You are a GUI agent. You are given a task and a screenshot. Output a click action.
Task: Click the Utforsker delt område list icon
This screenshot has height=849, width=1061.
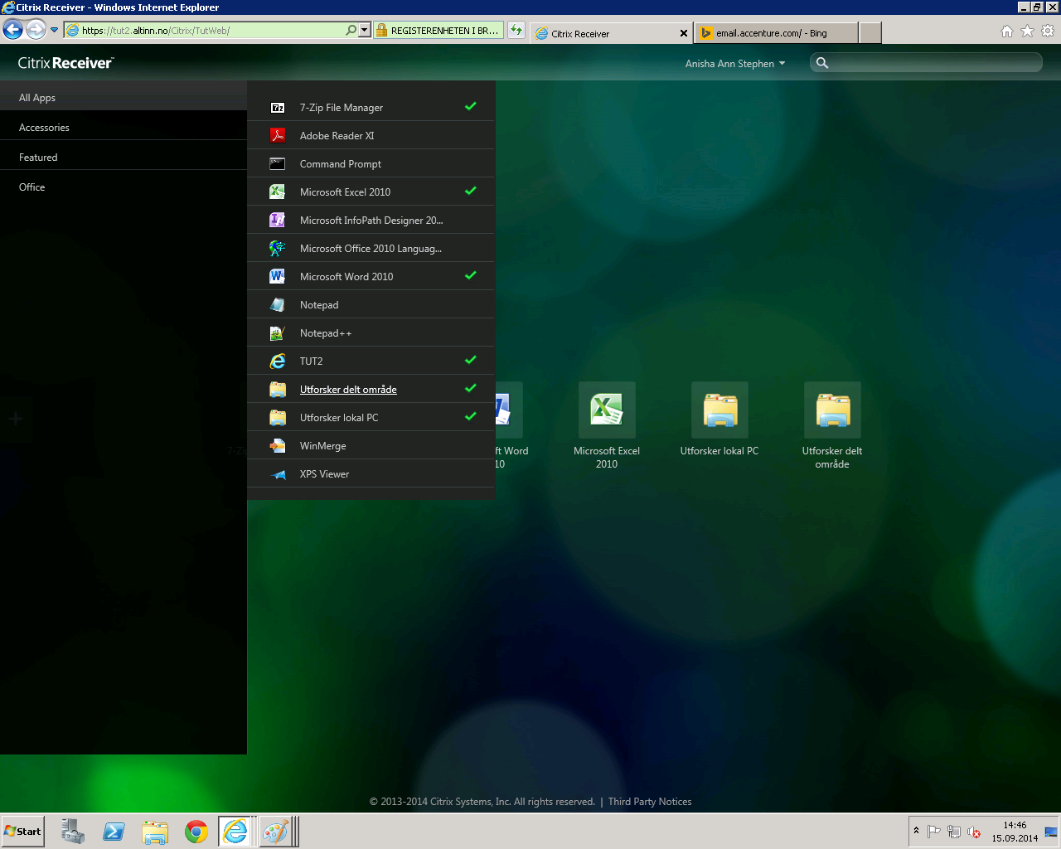(x=278, y=390)
